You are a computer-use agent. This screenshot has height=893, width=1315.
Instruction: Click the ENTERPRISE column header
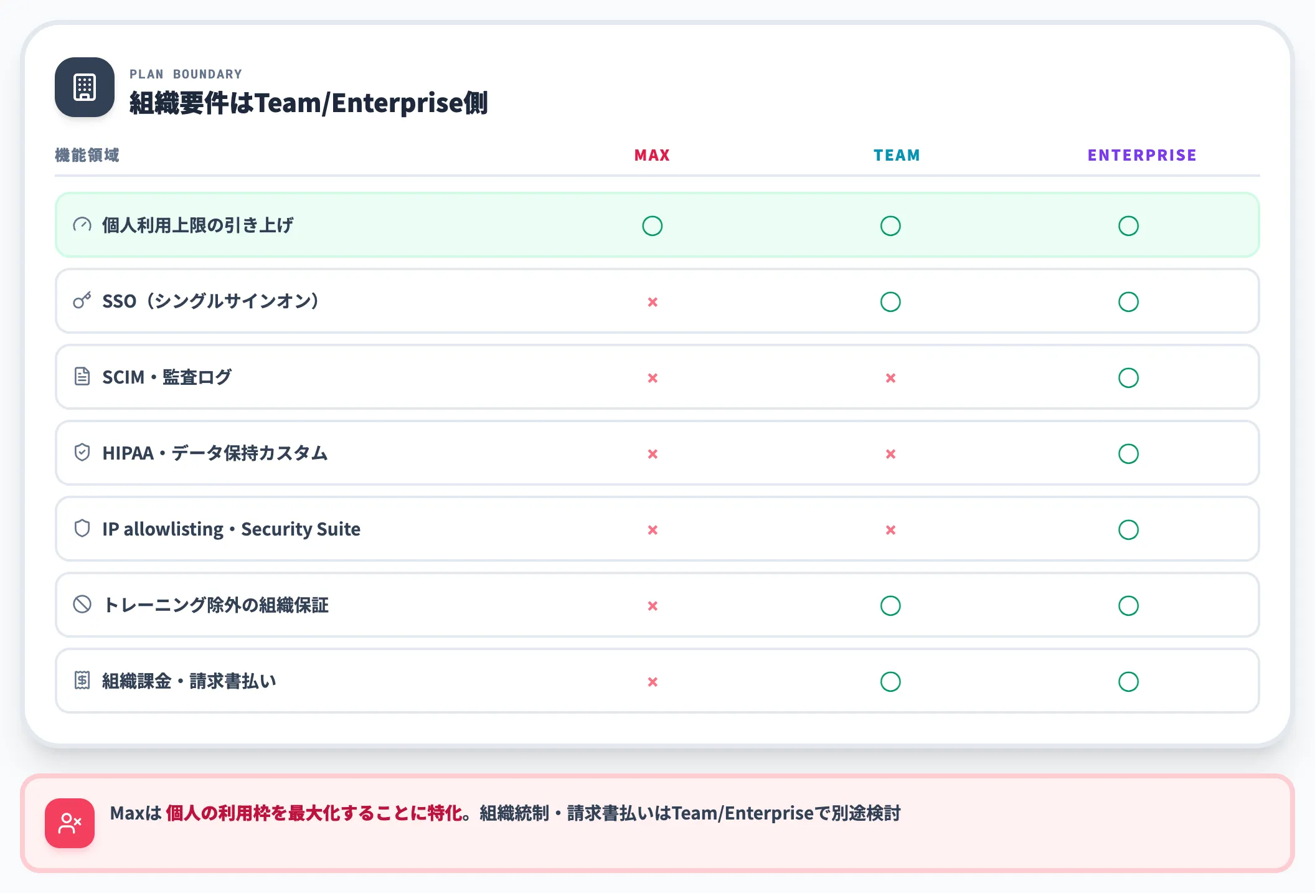click(1142, 155)
